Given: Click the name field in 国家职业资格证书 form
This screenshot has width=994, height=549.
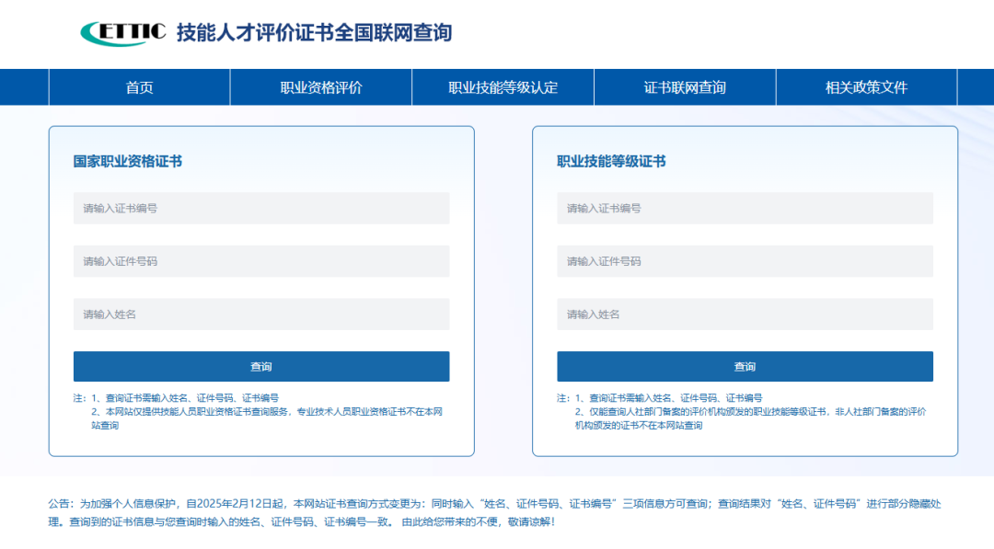Looking at the screenshot, I should (x=261, y=315).
